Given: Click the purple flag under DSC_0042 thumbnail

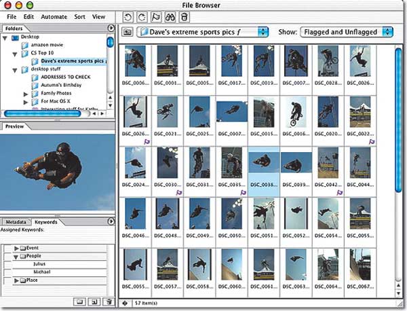Looking at the screenshot, I should (340, 193).
